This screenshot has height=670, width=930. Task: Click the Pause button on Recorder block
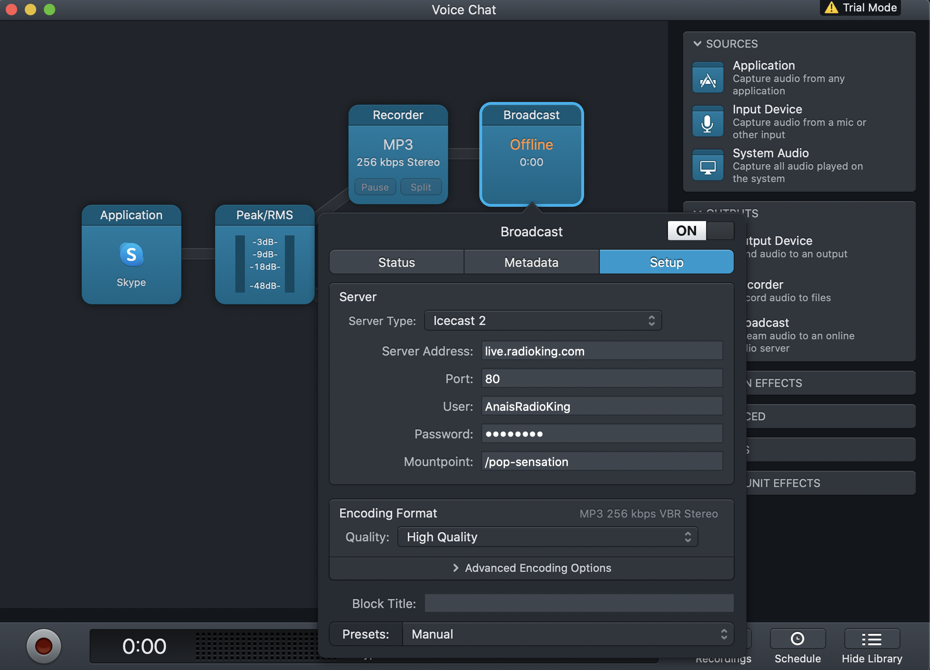375,187
